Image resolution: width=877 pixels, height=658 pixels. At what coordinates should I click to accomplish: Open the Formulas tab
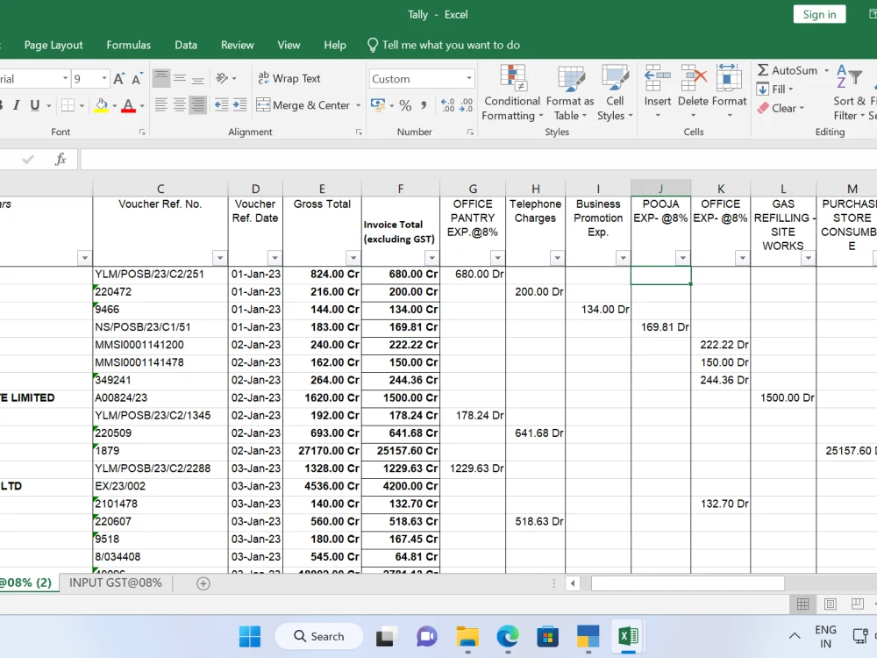[129, 46]
